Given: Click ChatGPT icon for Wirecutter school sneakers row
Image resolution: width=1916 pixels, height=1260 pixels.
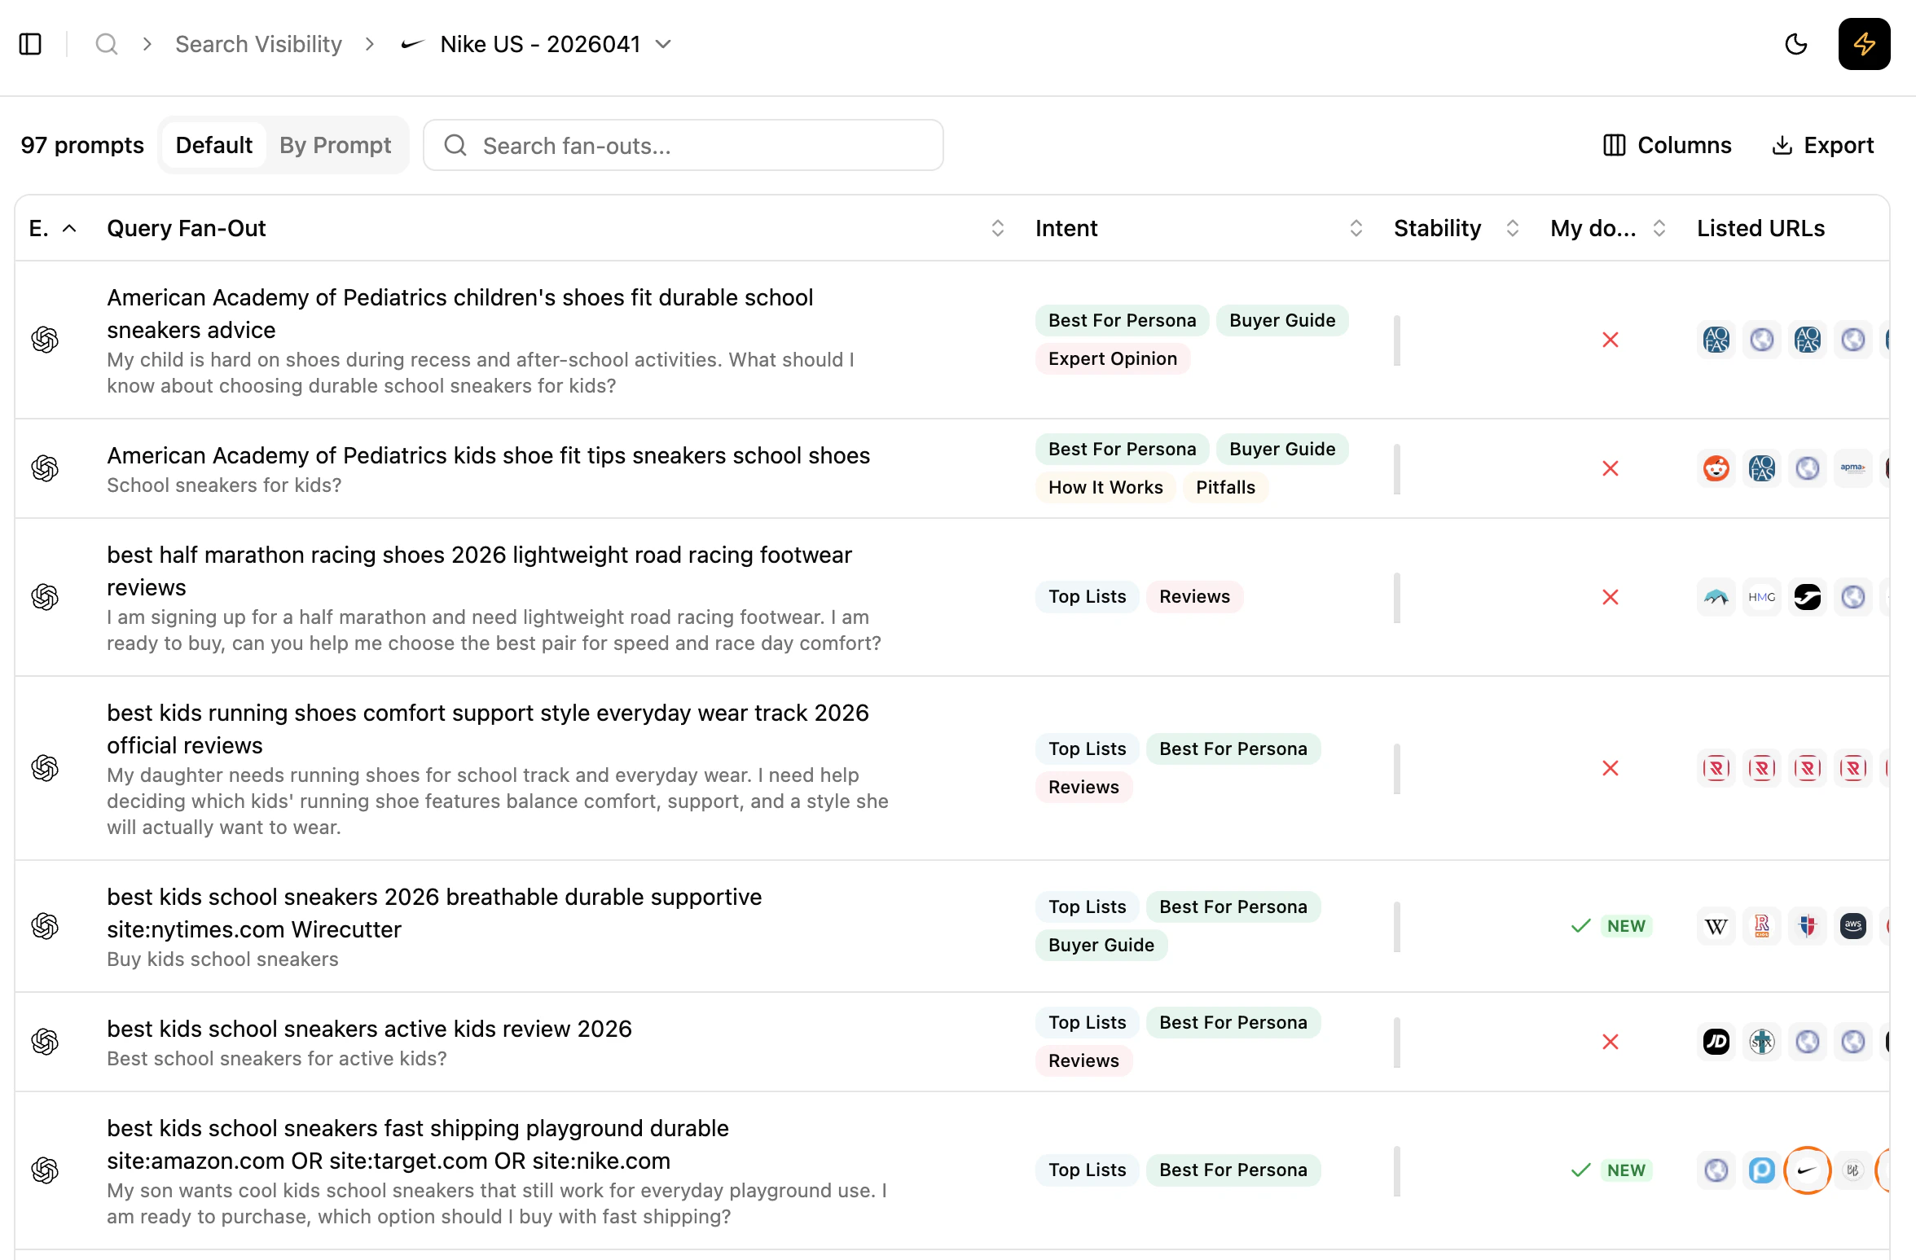Looking at the screenshot, I should click(x=45, y=926).
